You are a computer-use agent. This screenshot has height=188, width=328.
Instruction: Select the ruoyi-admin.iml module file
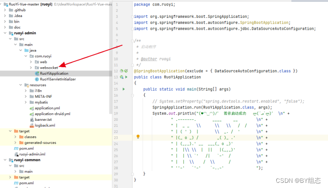pos(31,154)
